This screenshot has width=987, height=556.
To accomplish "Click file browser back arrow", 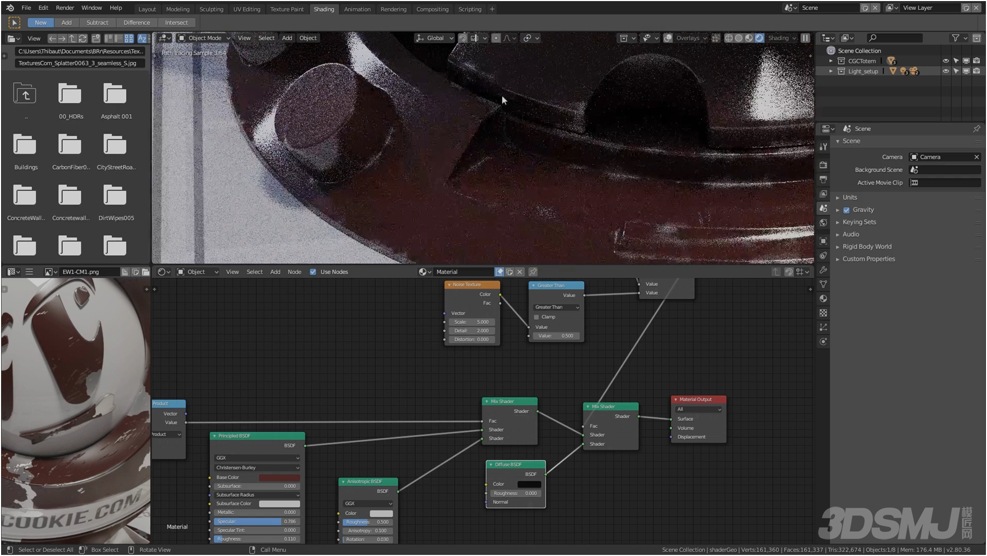I will point(52,38).
